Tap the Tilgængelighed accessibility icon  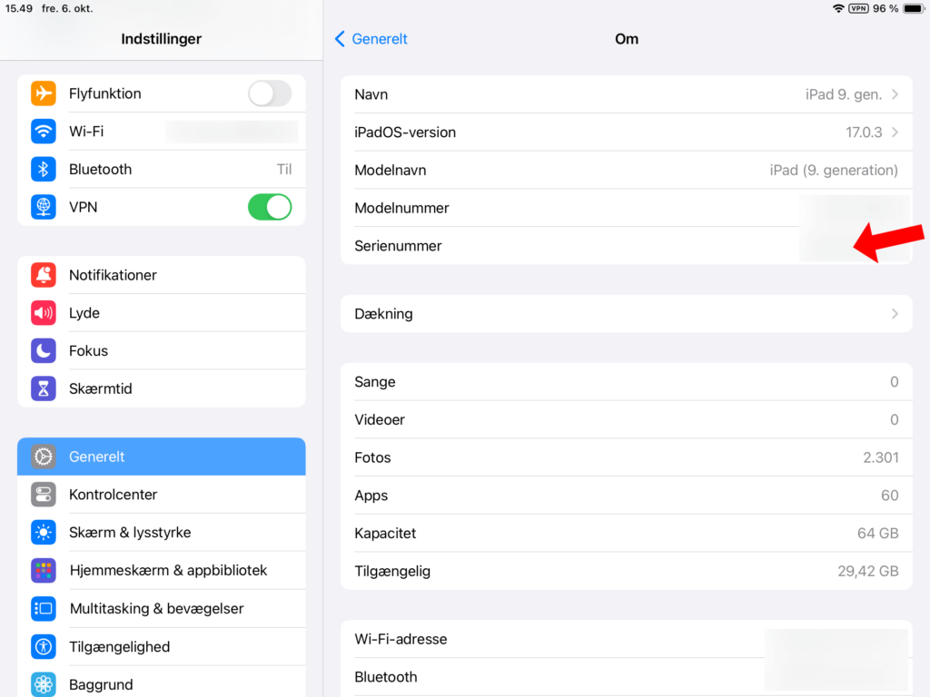(x=44, y=646)
